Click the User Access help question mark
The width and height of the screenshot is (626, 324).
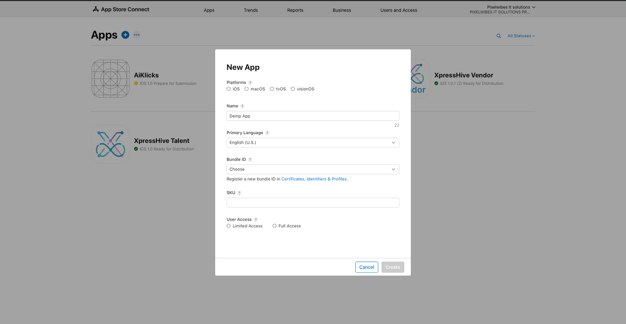click(x=256, y=220)
